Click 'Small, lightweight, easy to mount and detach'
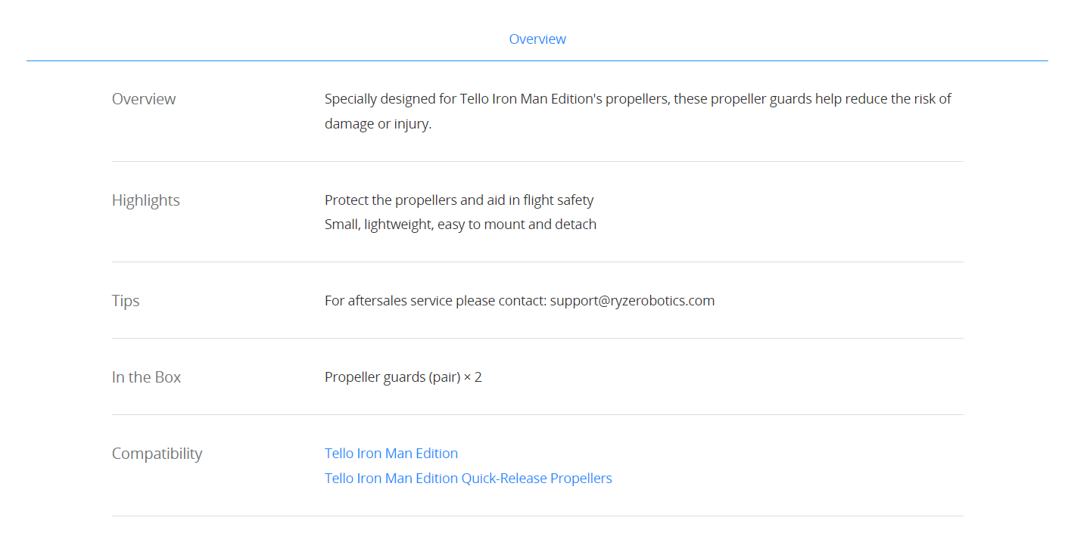The image size is (1071, 533). coord(460,225)
